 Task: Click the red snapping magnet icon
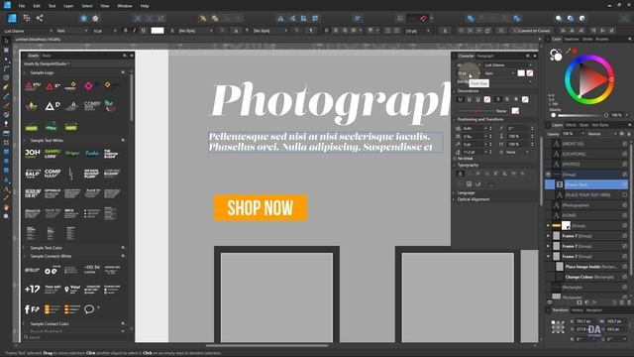pyautogui.click(x=423, y=18)
